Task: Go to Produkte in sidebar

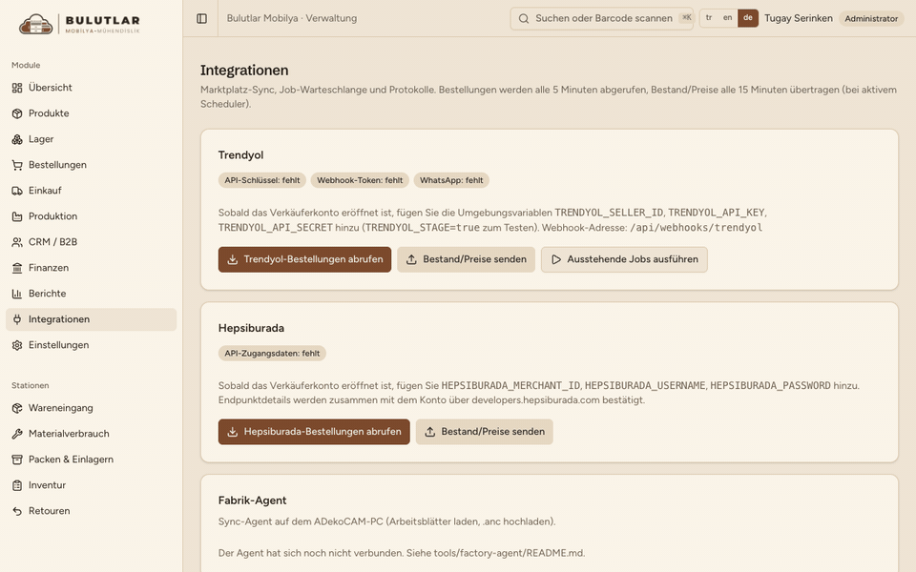Action: point(92,113)
